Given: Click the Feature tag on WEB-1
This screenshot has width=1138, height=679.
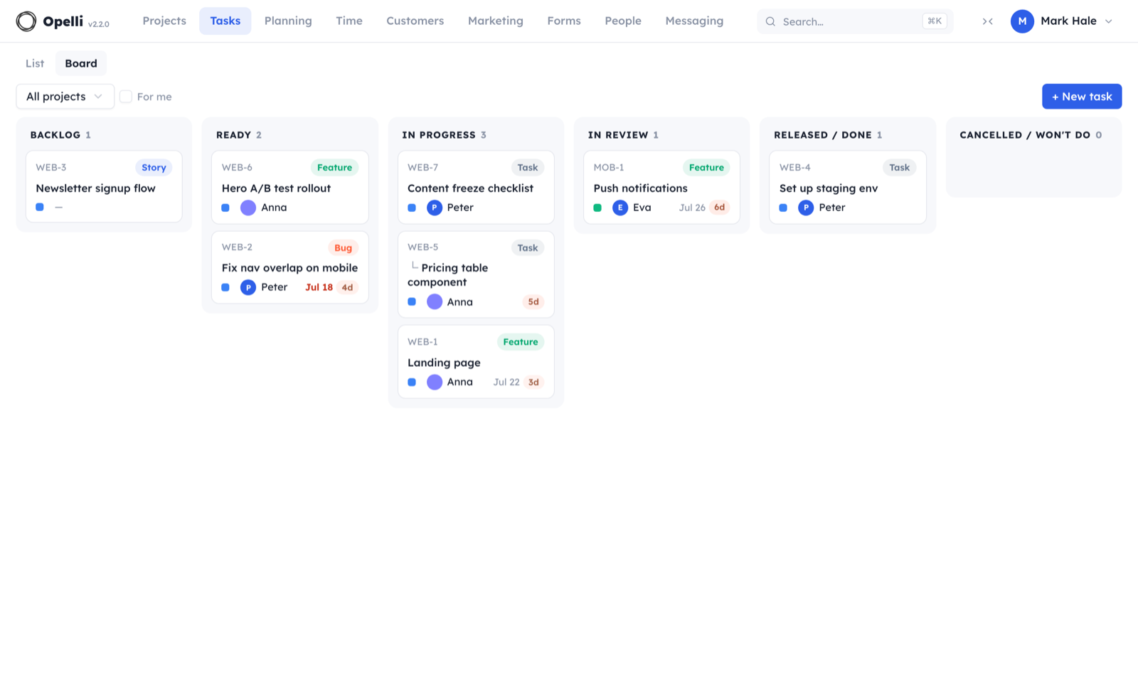Looking at the screenshot, I should pyautogui.click(x=521, y=342).
